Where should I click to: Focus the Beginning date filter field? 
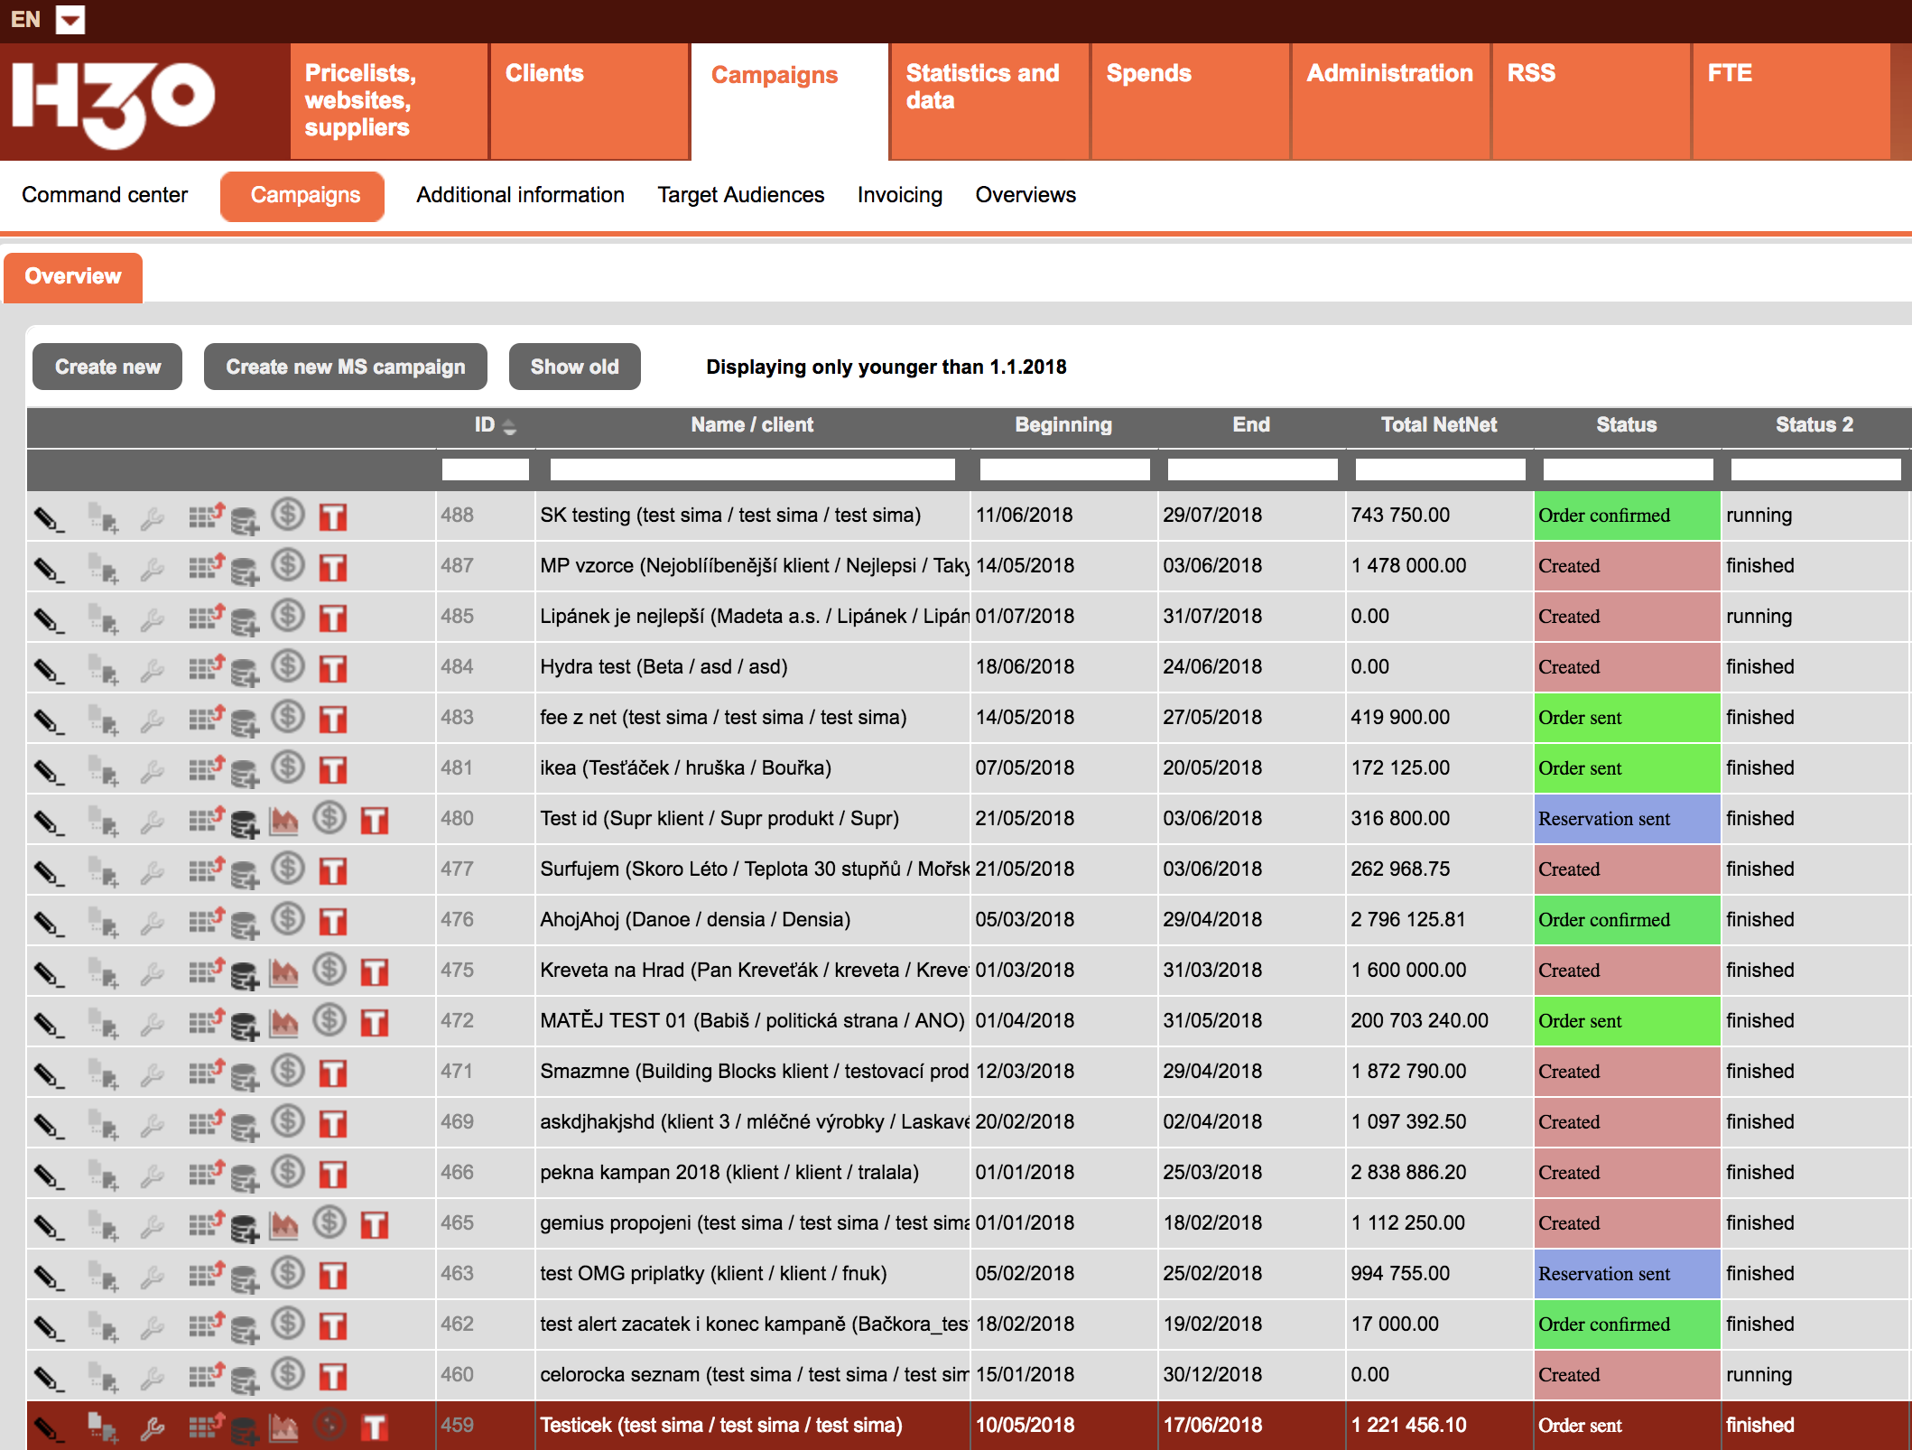click(1065, 469)
